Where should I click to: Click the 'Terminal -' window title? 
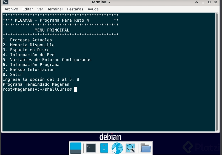[101, 2]
